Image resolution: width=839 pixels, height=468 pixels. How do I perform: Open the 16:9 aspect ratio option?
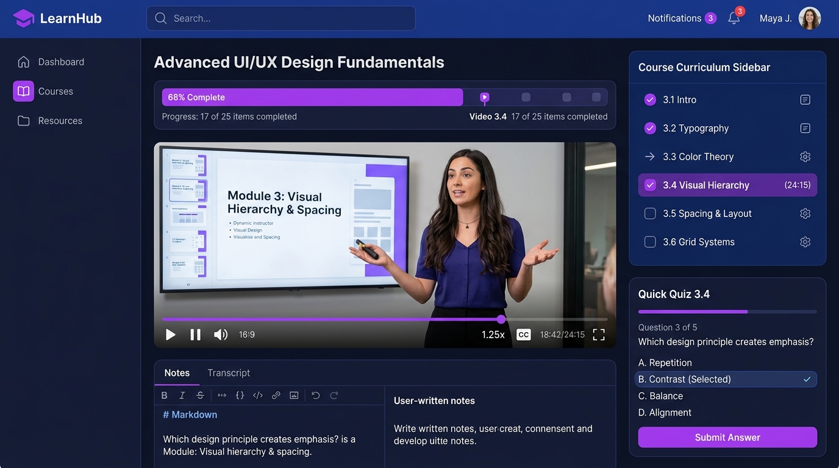[x=247, y=335]
